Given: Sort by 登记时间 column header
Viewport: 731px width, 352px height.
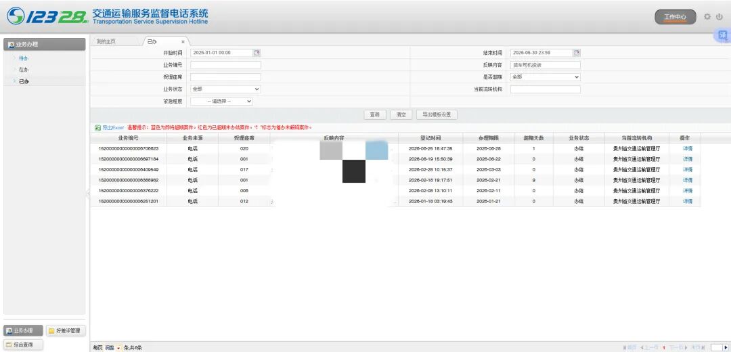Looking at the screenshot, I should (430, 138).
